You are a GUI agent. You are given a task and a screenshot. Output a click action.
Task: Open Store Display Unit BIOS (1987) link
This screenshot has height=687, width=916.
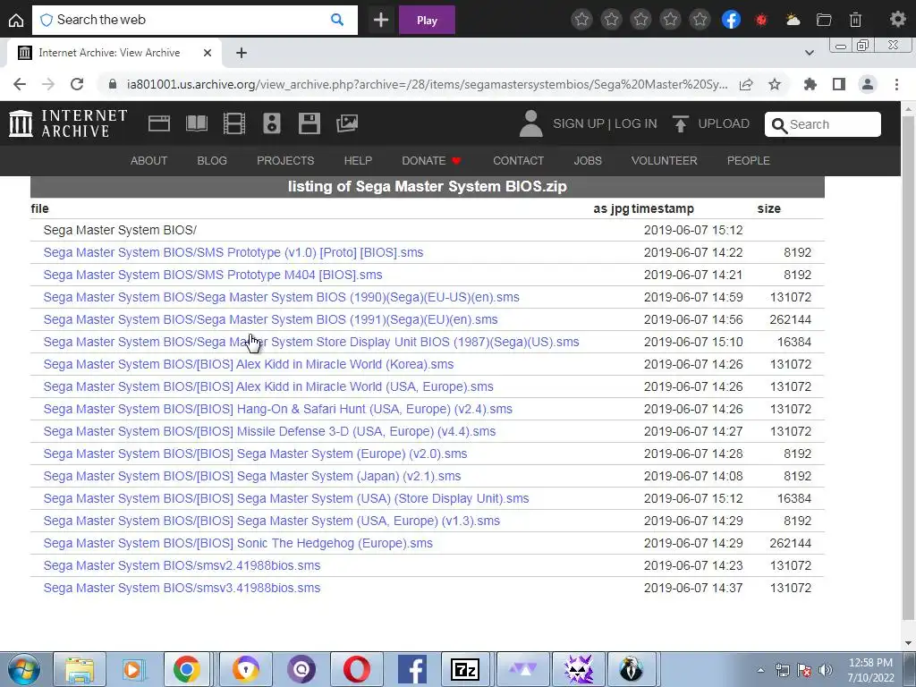pyautogui.click(x=311, y=342)
